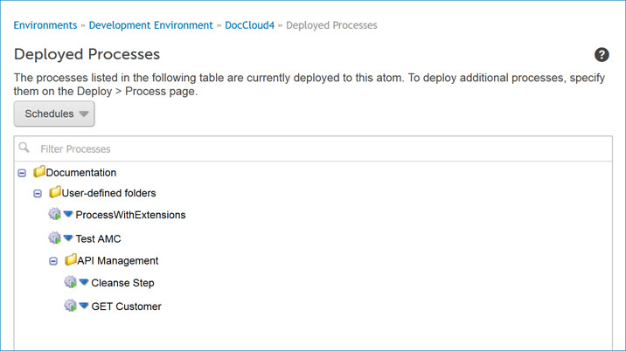Click the User-defined folders folder icon
Screen dimensions: 626x351
coord(55,192)
